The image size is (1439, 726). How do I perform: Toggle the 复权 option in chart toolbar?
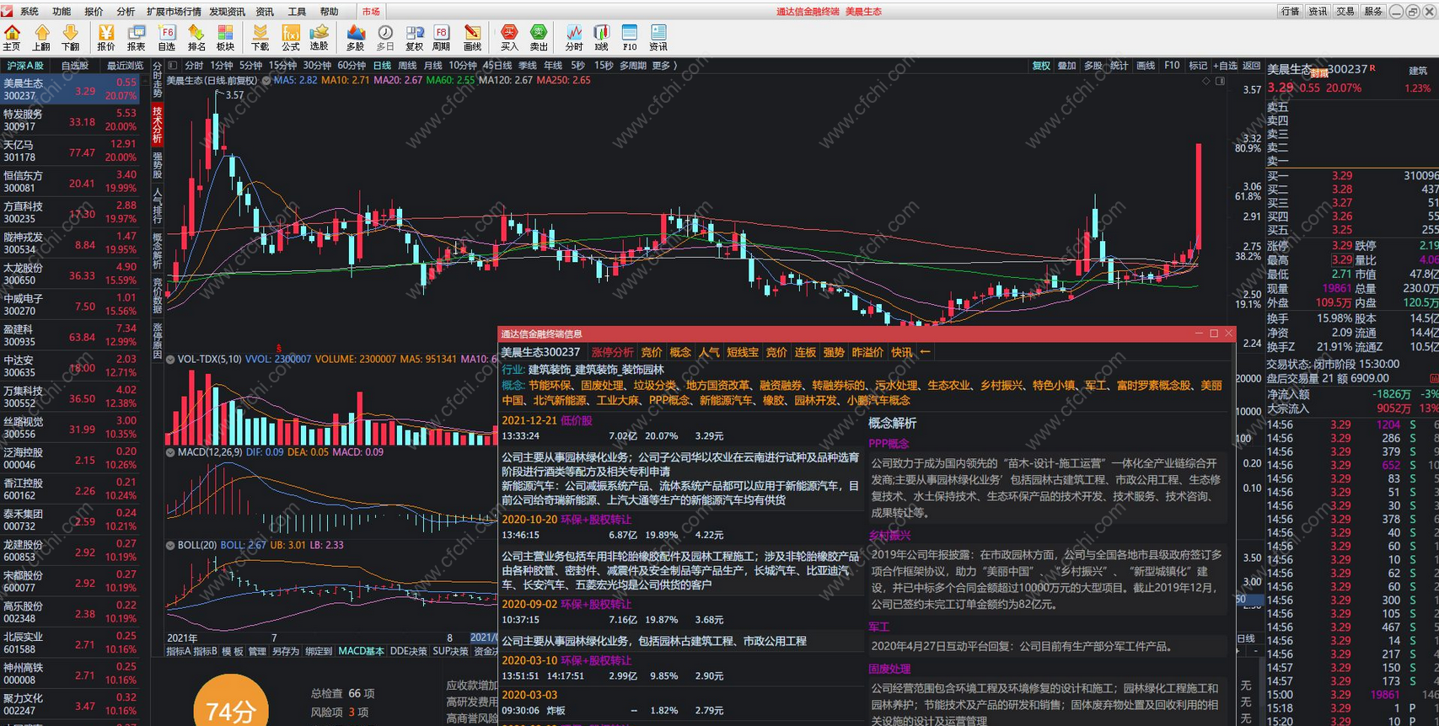(1042, 65)
